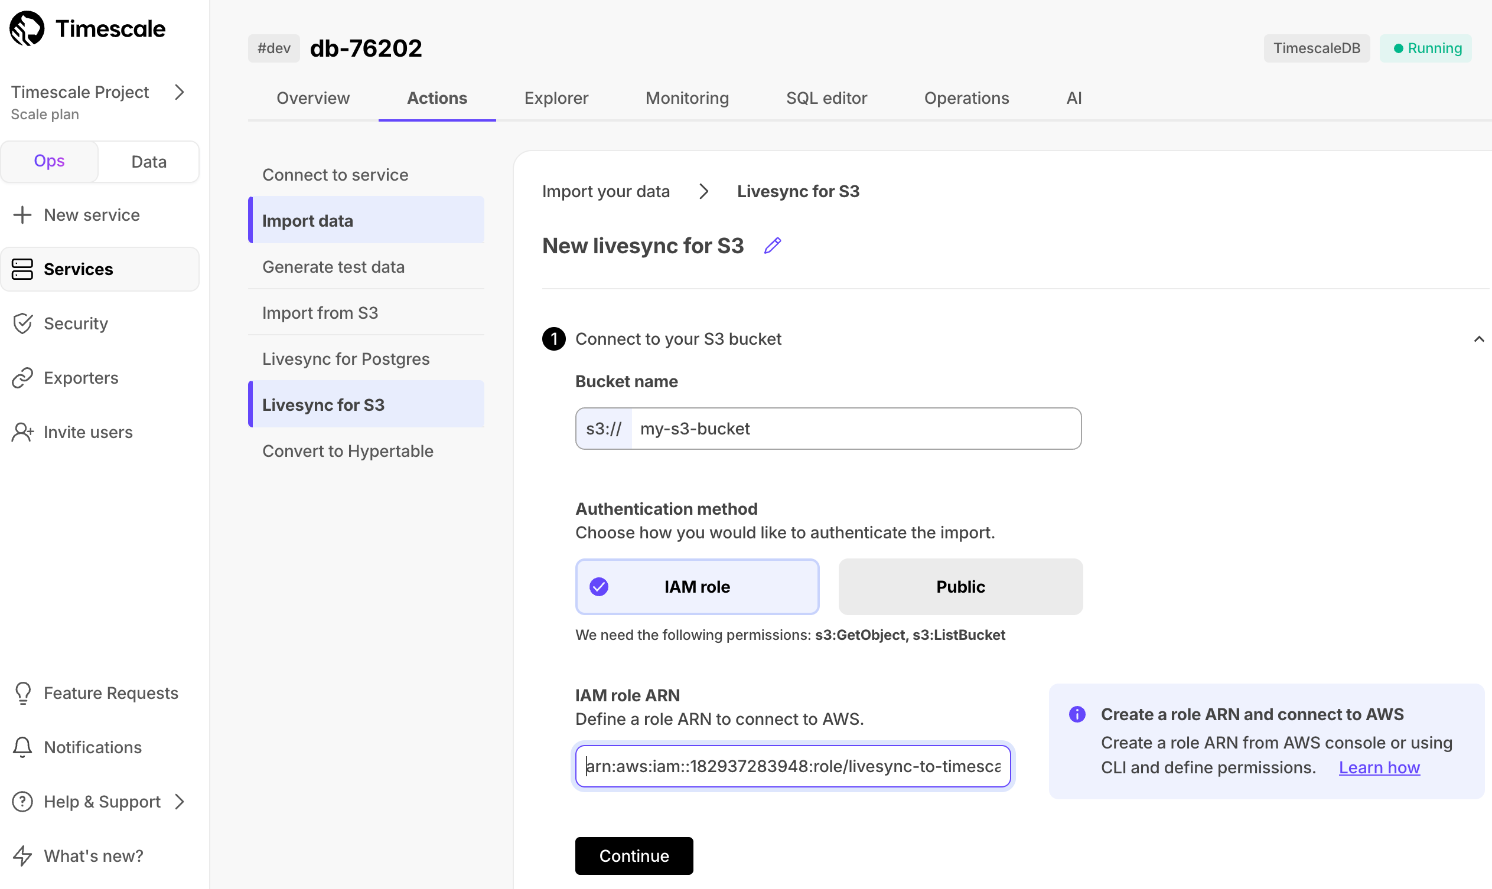This screenshot has height=889, width=1492.
Task: Click the green Running status badge
Action: 1426,48
